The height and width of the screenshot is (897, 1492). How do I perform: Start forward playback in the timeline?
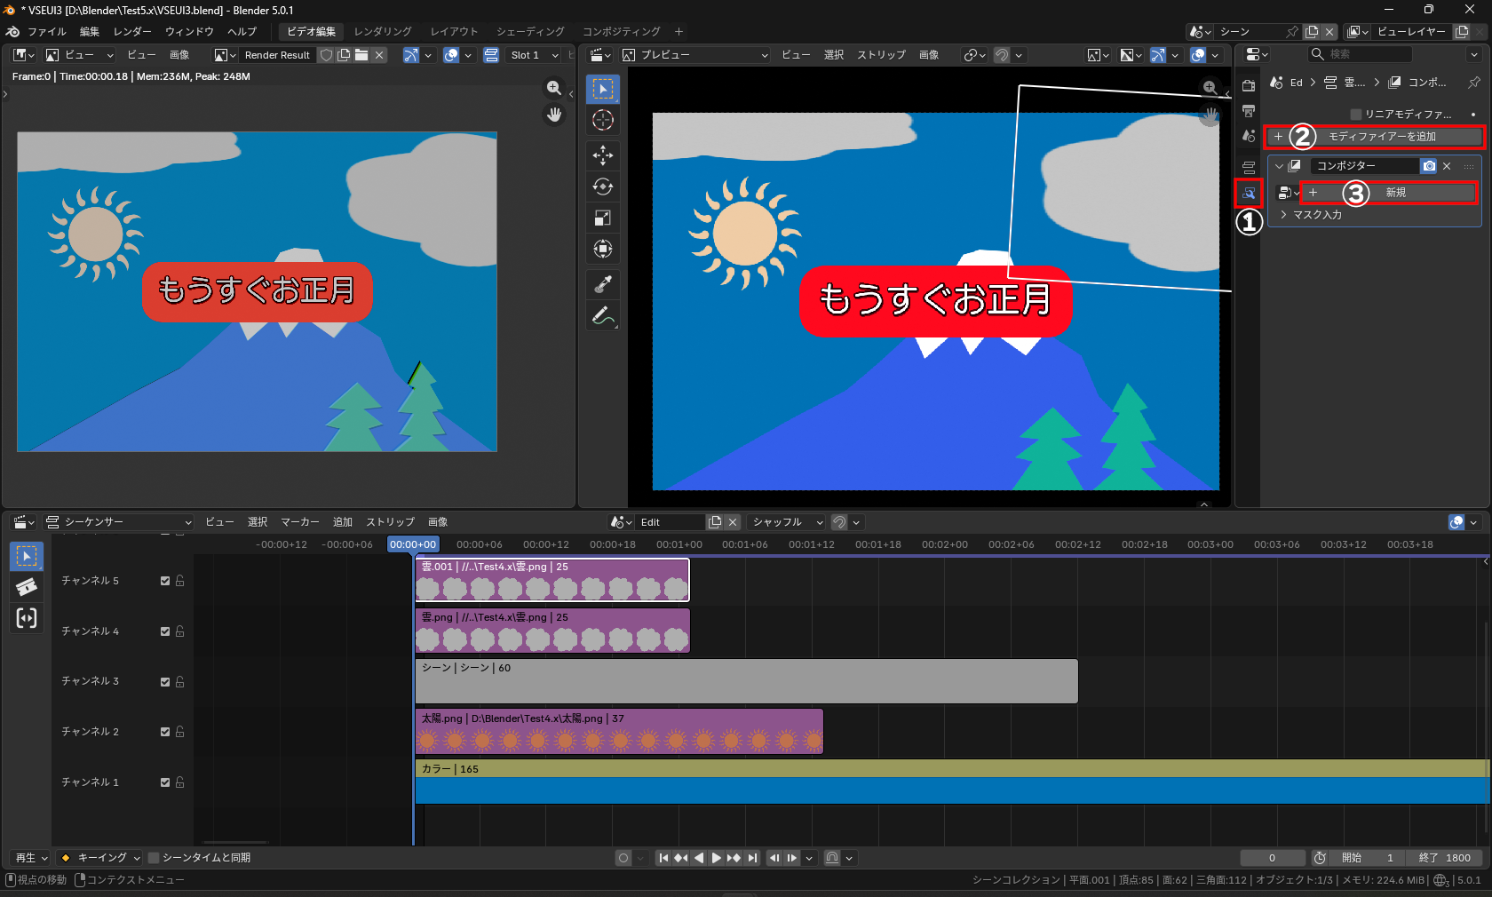(x=717, y=858)
